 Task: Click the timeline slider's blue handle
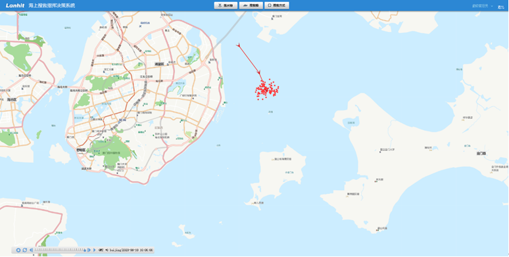tap(85, 250)
